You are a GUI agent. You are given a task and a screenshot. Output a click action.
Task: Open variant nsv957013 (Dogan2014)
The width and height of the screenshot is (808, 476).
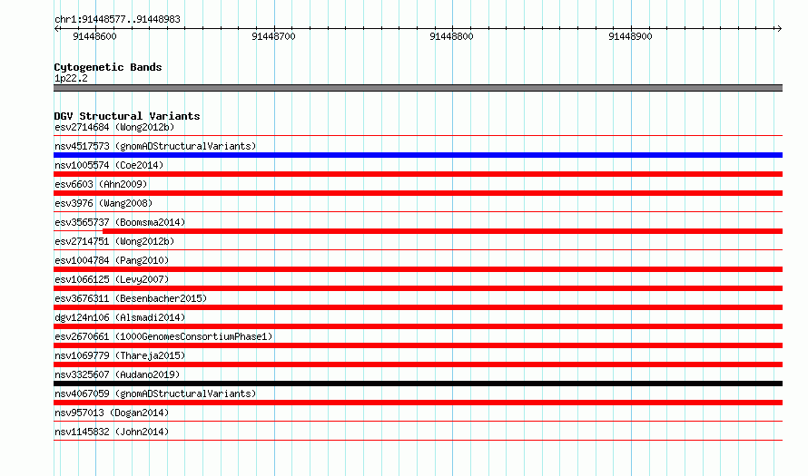pos(112,413)
